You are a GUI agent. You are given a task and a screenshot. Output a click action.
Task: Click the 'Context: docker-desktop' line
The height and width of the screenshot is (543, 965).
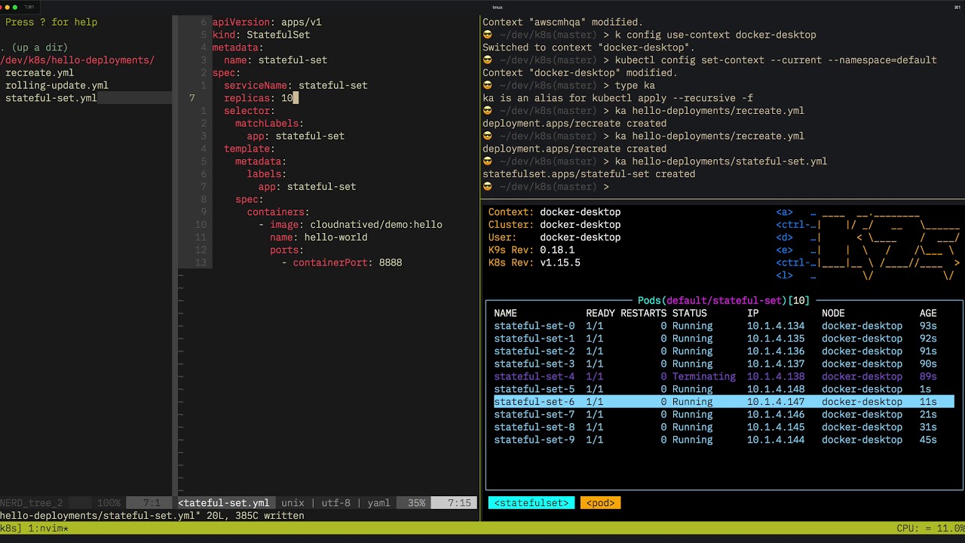554,212
